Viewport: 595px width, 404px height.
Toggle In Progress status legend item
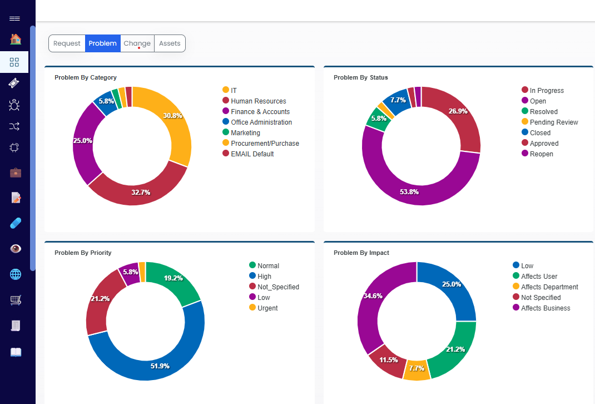coord(543,90)
